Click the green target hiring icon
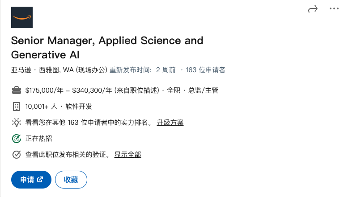 pos(17,139)
